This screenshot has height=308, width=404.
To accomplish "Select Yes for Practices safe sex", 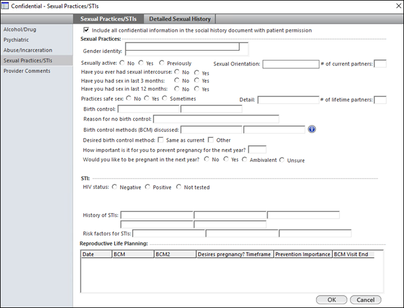I will [x=147, y=98].
